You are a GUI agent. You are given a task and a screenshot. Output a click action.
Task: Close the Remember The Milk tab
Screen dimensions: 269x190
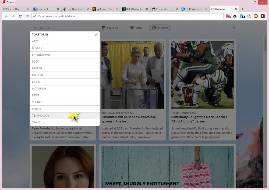click(177, 9)
